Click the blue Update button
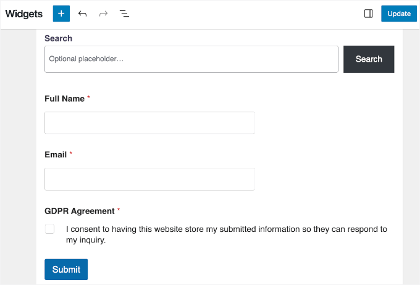 [x=399, y=14]
